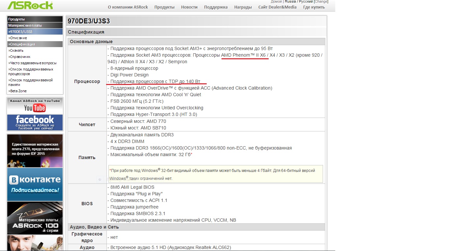The image size is (474, 251).
Task: Click the Digi Power Design line
Action: (128, 75)
